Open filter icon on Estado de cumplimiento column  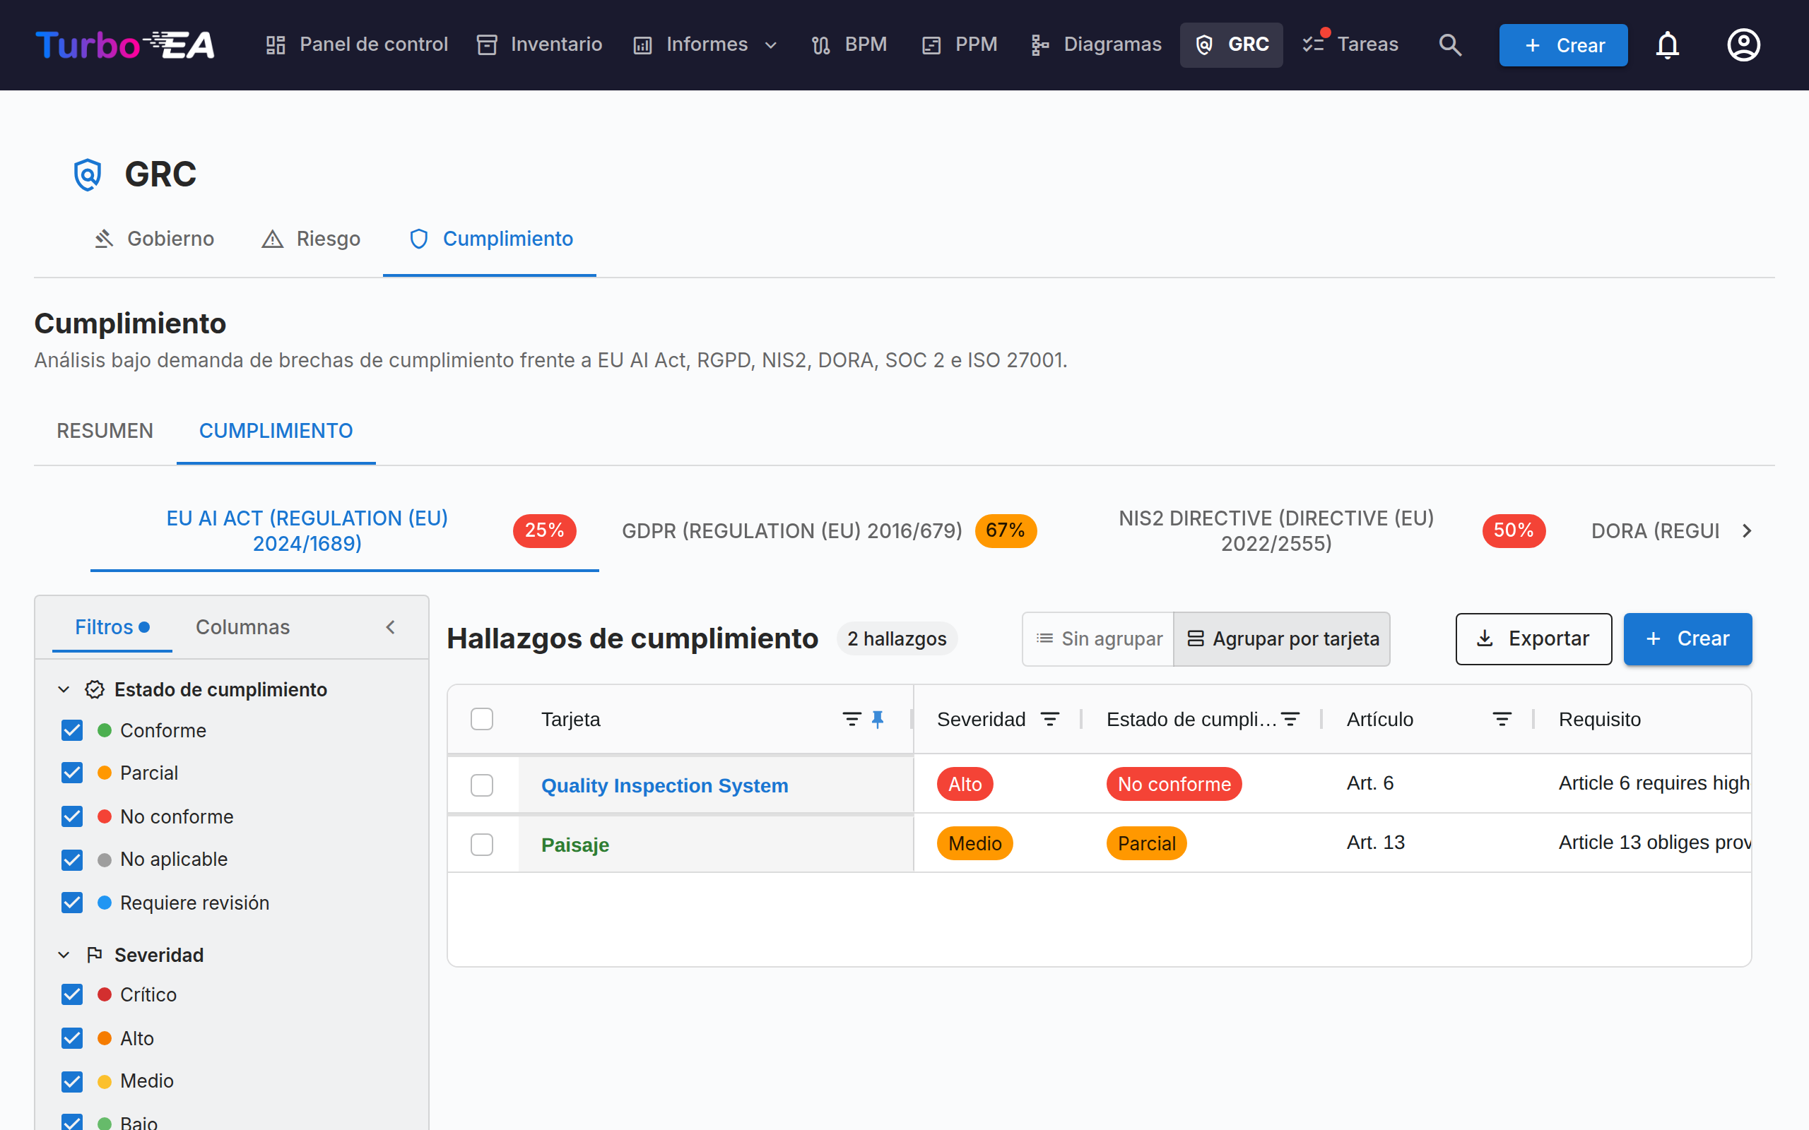(1290, 719)
